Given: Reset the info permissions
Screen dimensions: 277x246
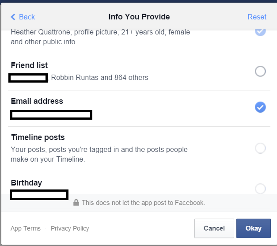Looking at the screenshot, I should 257,17.
